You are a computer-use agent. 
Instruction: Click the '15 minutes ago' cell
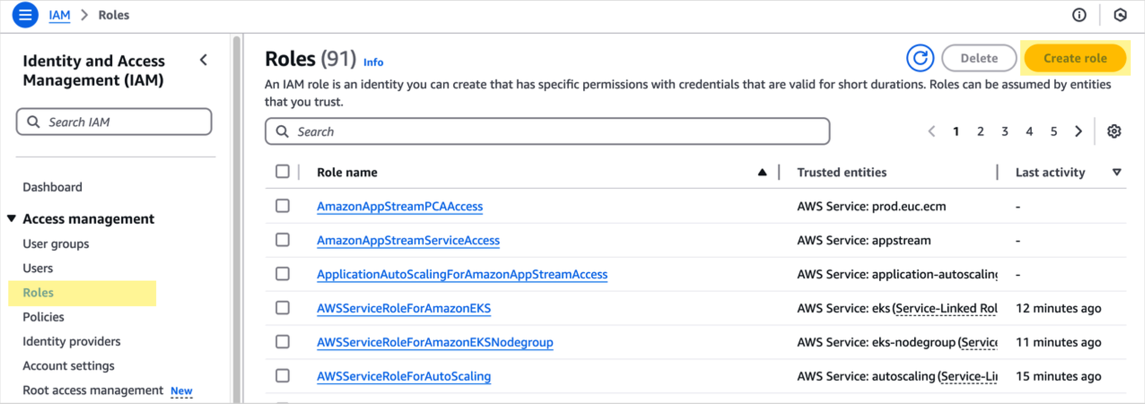pos(1059,376)
